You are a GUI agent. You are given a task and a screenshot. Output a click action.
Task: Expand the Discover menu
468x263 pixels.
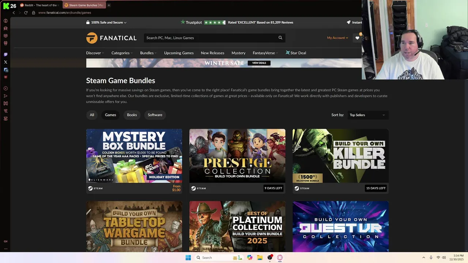[x=95, y=53]
